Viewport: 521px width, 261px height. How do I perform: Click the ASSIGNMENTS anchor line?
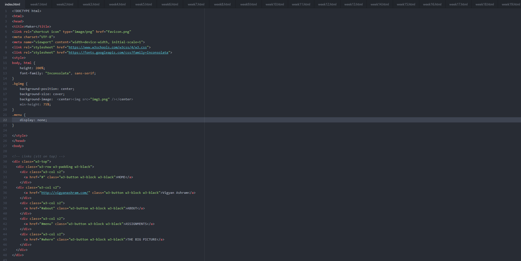tap(89, 224)
